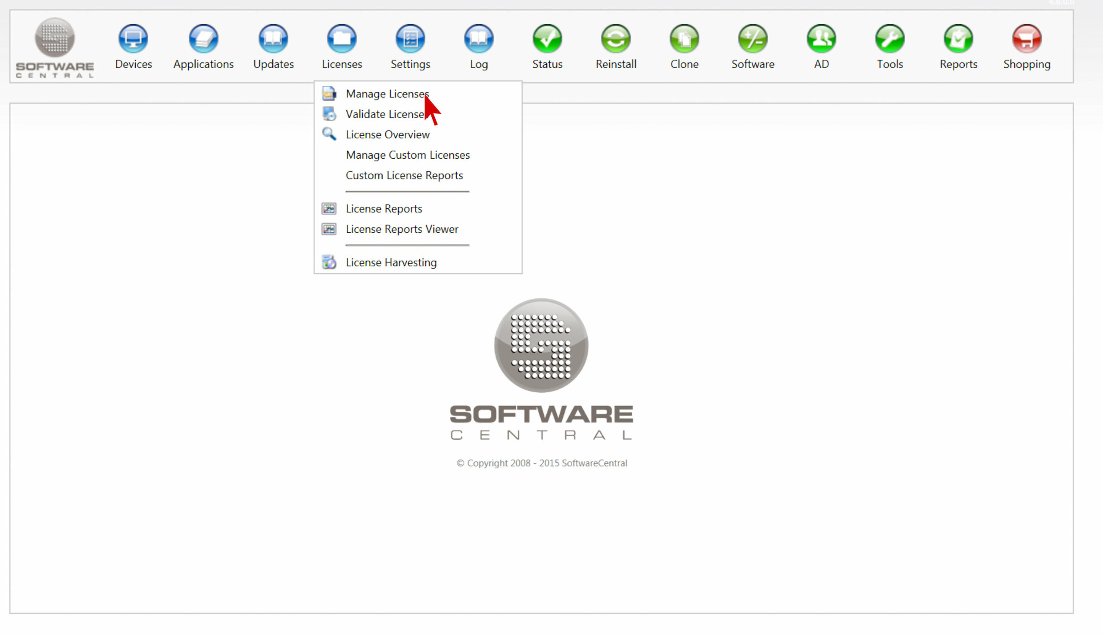The width and height of the screenshot is (1103, 635).
Task: Open the Updates toolbar icon
Action: point(273,38)
